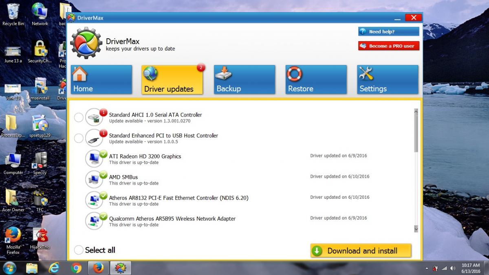
Task: Click Become a PRO user button
Action: pos(389,46)
